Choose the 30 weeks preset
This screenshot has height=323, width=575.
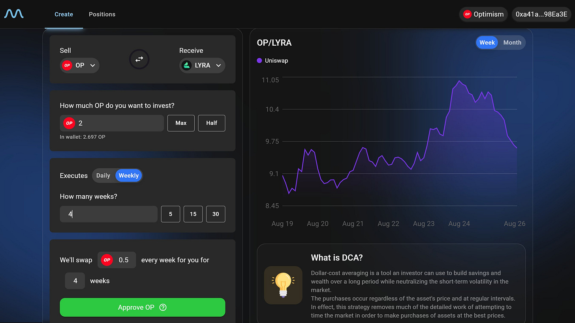point(216,214)
